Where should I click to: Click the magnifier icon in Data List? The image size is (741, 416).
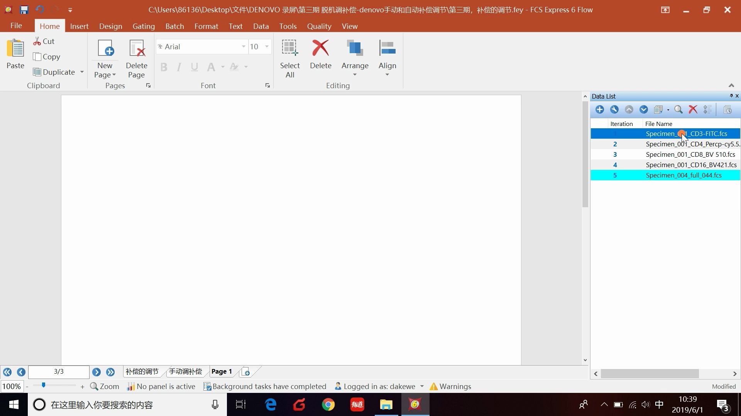[x=678, y=110]
